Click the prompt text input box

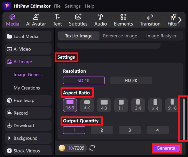point(109,46)
